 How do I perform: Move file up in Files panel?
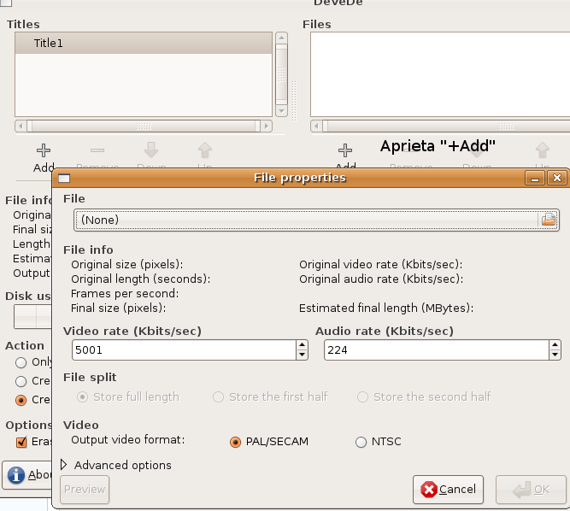[543, 156]
